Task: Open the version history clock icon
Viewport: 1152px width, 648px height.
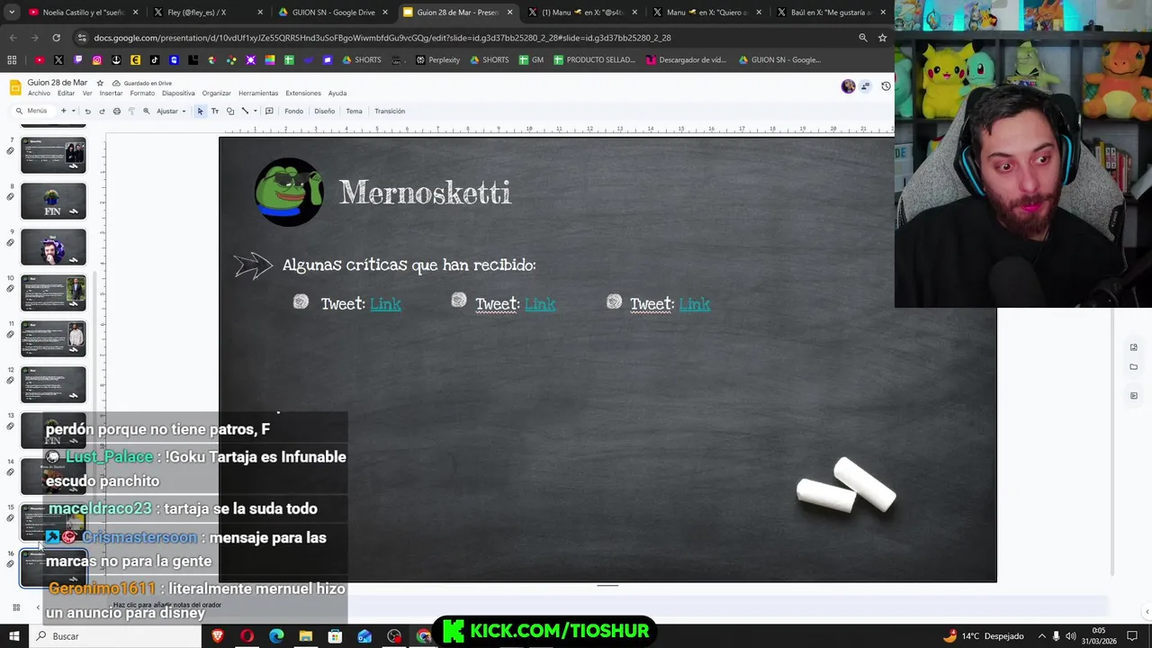Action: 886,86
